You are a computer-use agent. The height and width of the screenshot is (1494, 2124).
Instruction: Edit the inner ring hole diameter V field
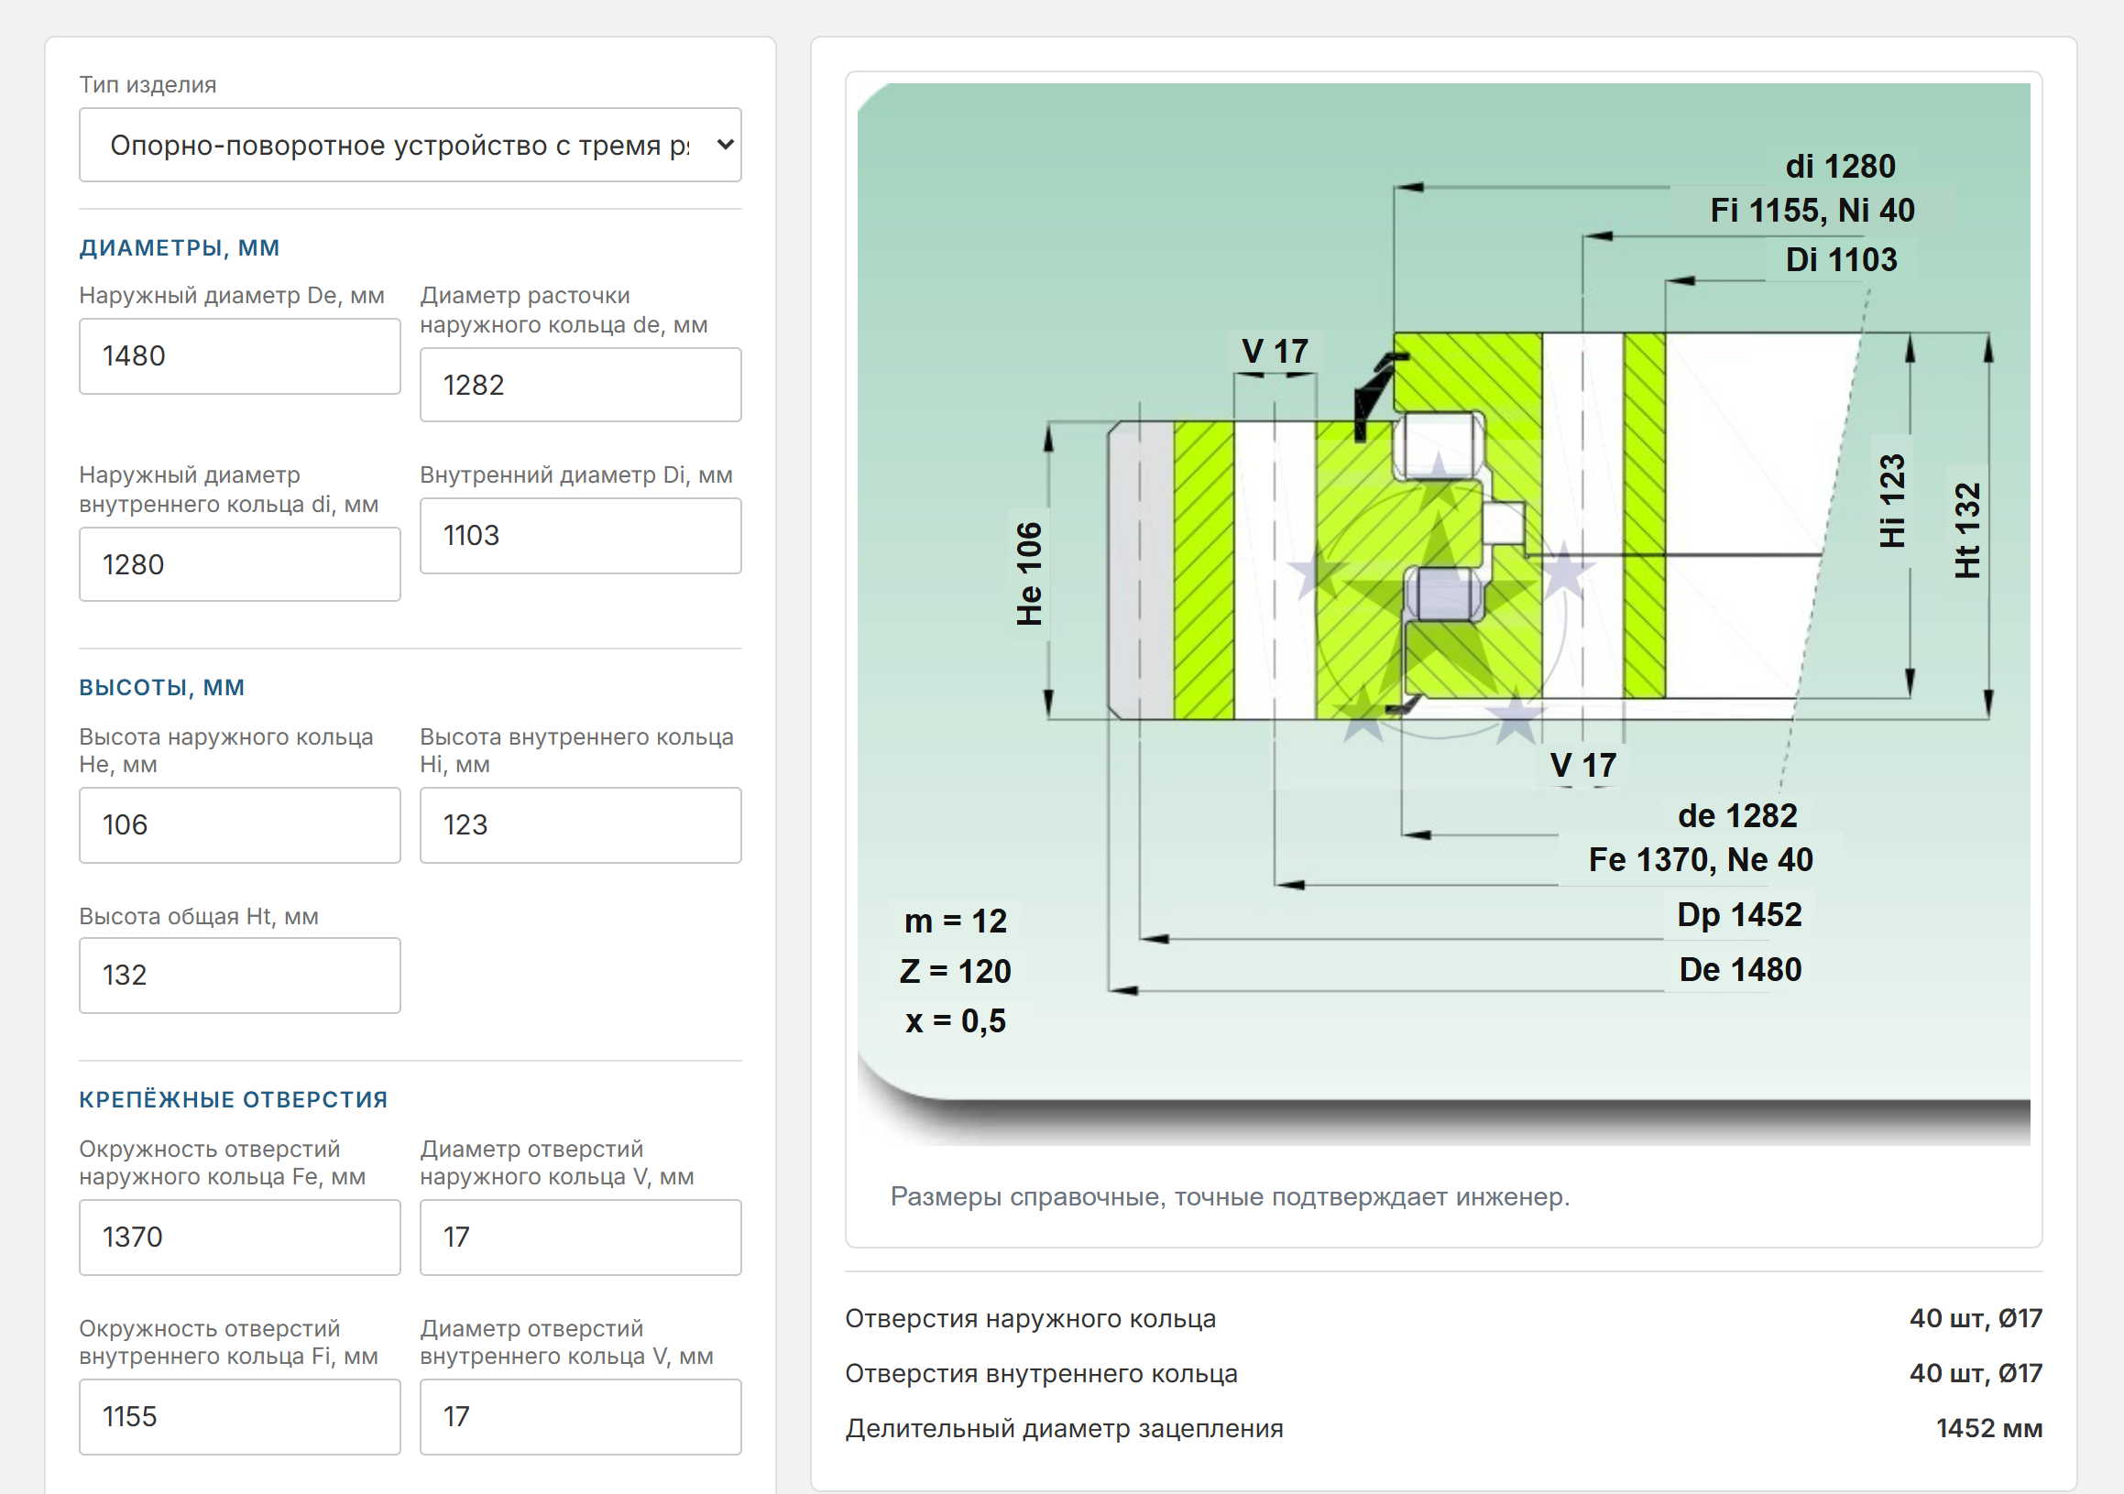click(580, 1416)
